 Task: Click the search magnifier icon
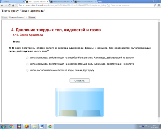pyautogui.click(x=155, y=5)
